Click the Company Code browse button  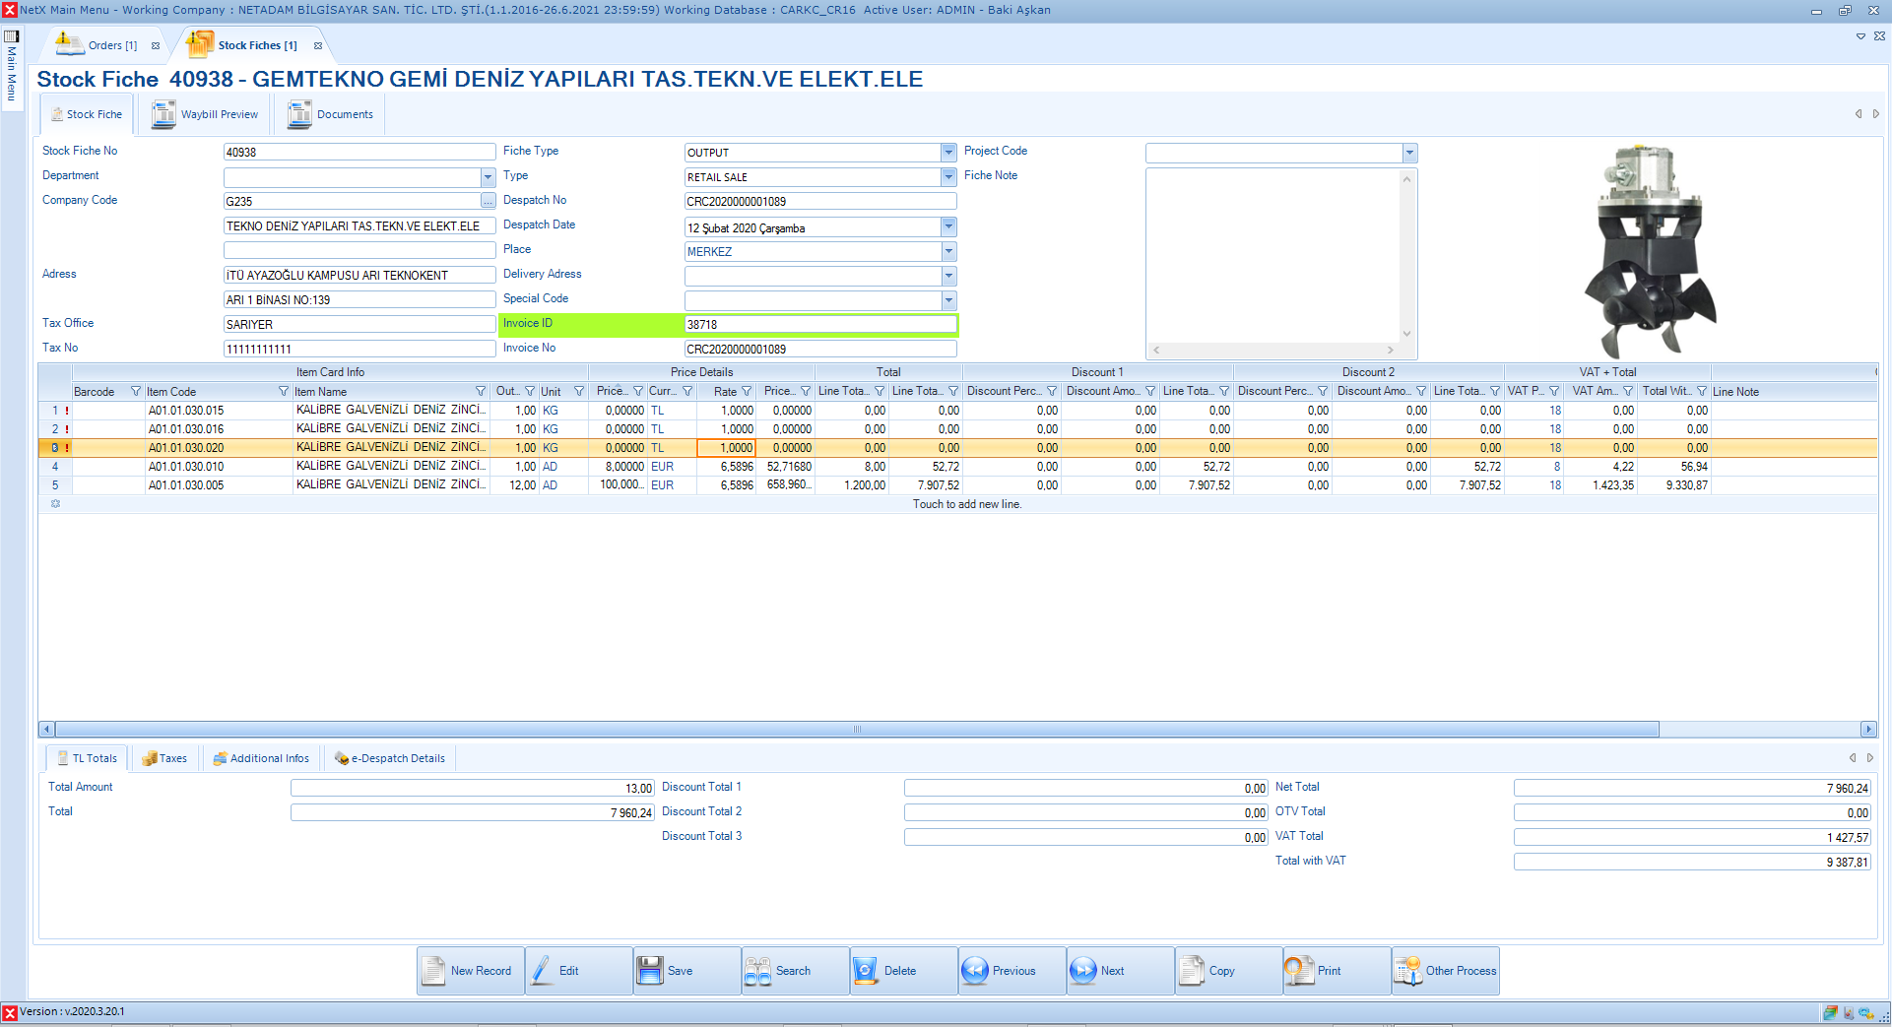[x=488, y=201]
